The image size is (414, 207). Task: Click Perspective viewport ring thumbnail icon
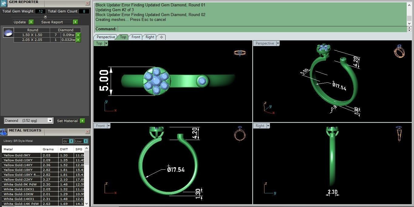(399, 51)
